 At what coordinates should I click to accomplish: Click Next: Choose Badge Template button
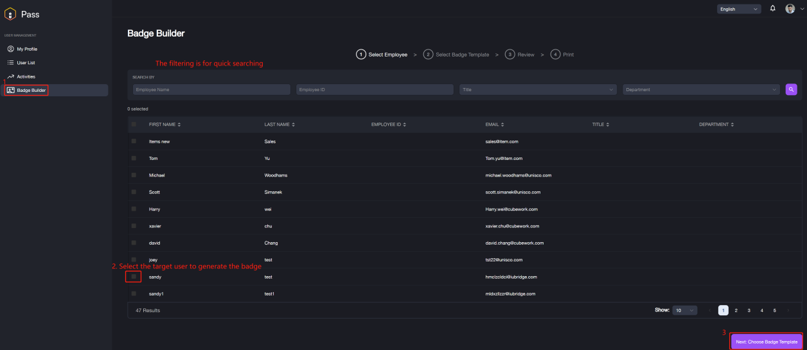[767, 342]
